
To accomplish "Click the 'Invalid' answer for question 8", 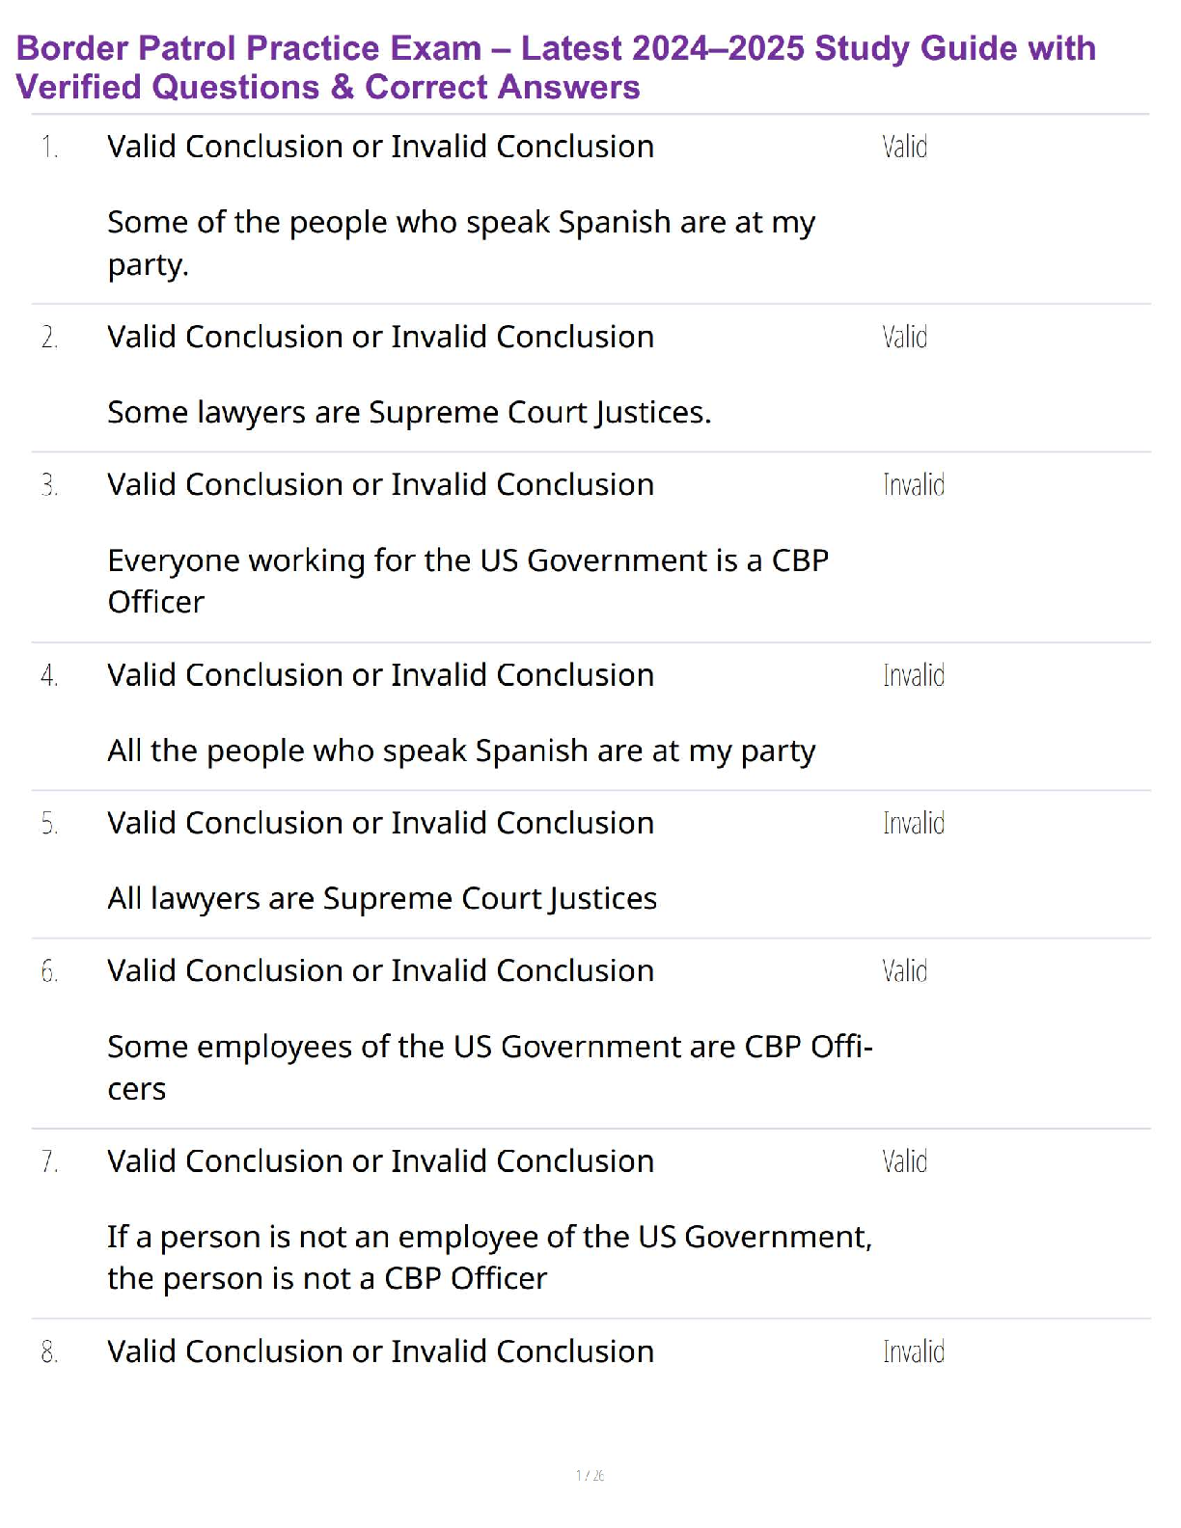I will (913, 1351).
